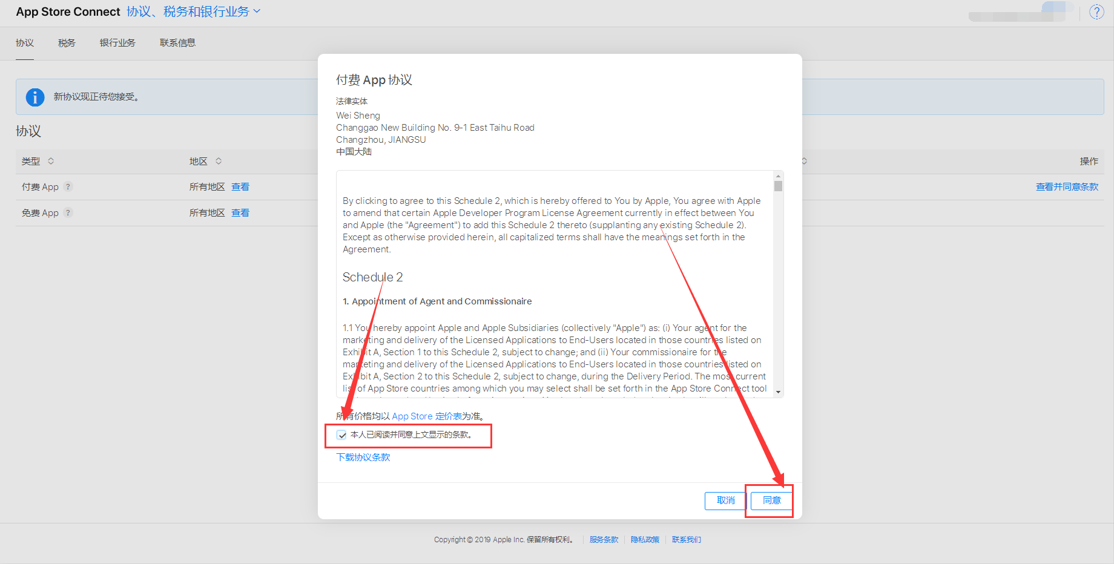The width and height of the screenshot is (1114, 564).
Task: Open the 联系我们 footer link
Action: 687,540
